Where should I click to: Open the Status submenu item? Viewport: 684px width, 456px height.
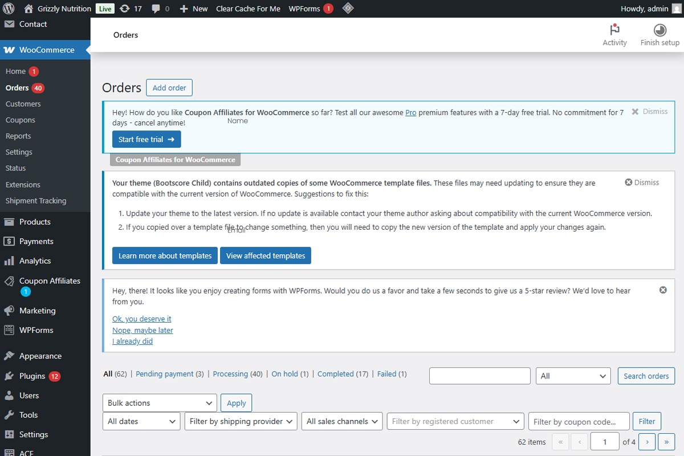coord(16,168)
